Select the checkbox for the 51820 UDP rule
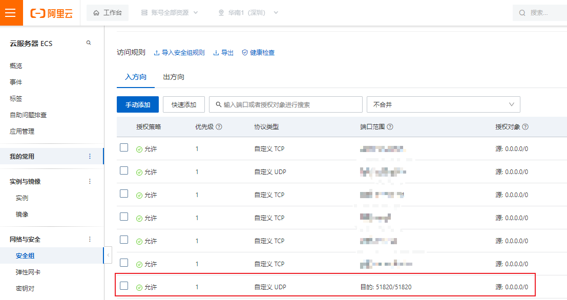Image resolution: width=567 pixels, height=300 pixels. point(124,286)
